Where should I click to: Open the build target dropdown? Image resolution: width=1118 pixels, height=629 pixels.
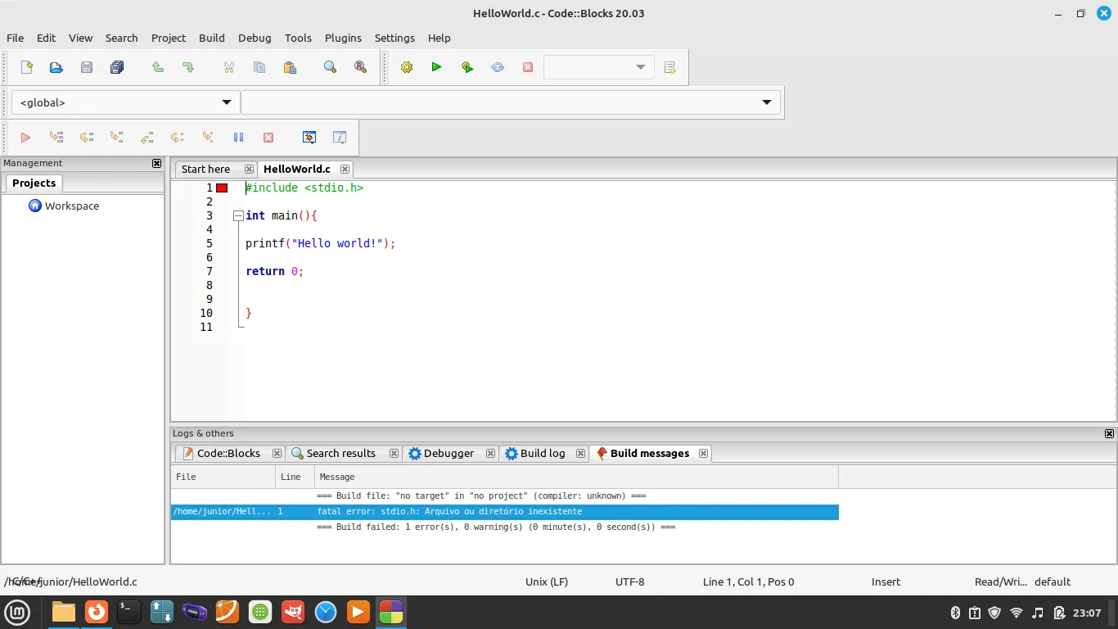pos(640,67)
